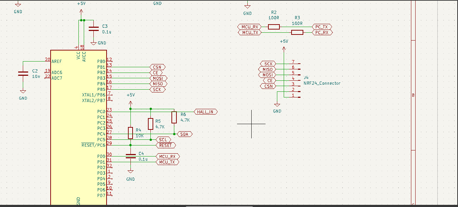458x207 pixels.
Task: Click the AVCC pin name
Action: point(84,56)
